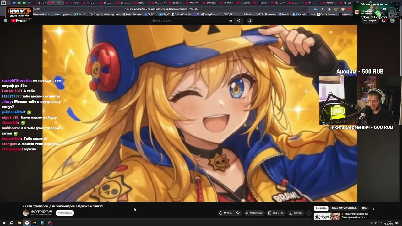Click the Создать create button
This screenshot has height=226, width=402.
[x=370, y=21]
